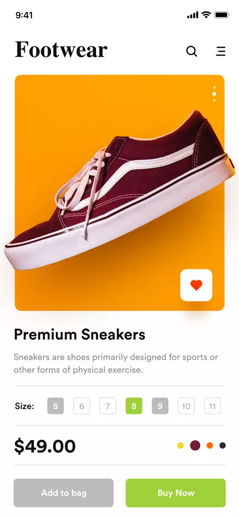
Task: Select shoe size 6
Action: click(x=82, y=406)
